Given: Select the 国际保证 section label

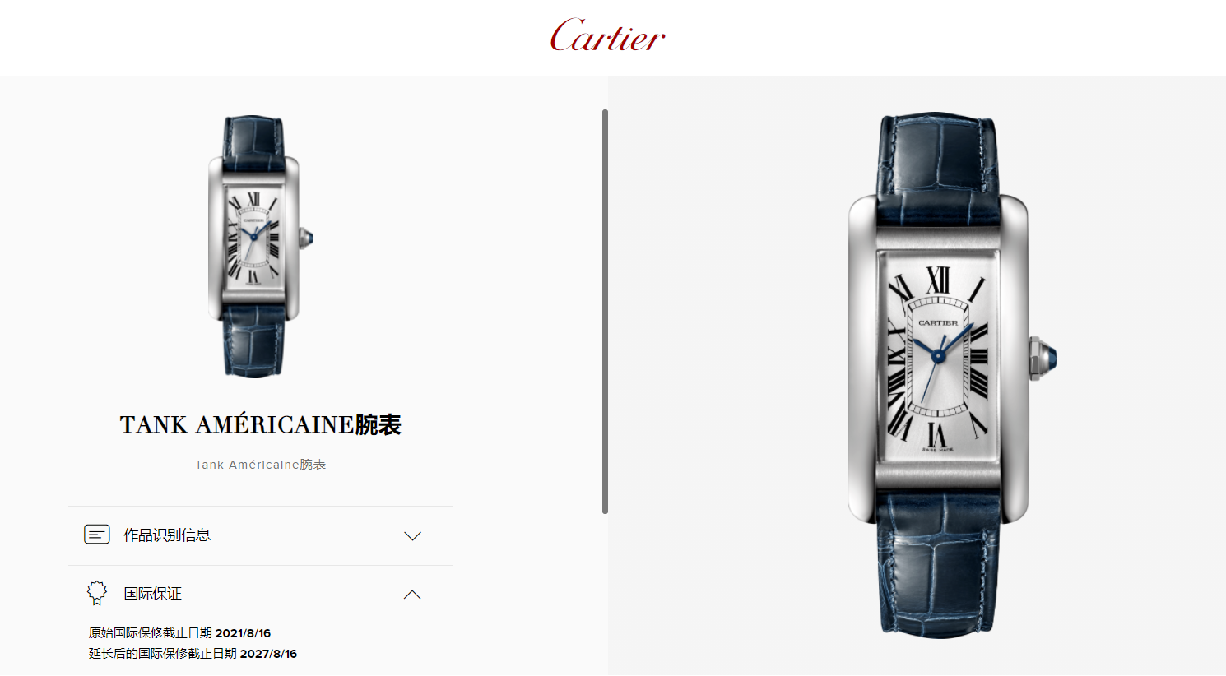Looking at the screenshot, I should (152, 594).
